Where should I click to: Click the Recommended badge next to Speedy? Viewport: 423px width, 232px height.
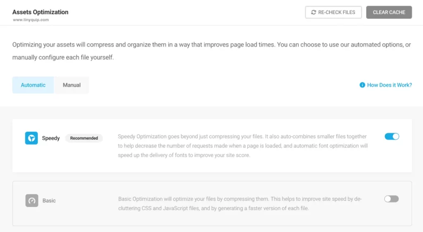coord(84,138)
